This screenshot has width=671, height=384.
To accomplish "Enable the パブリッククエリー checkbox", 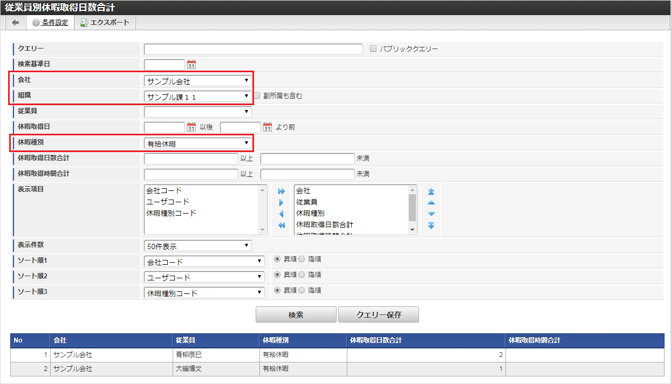I will (373, 49).
